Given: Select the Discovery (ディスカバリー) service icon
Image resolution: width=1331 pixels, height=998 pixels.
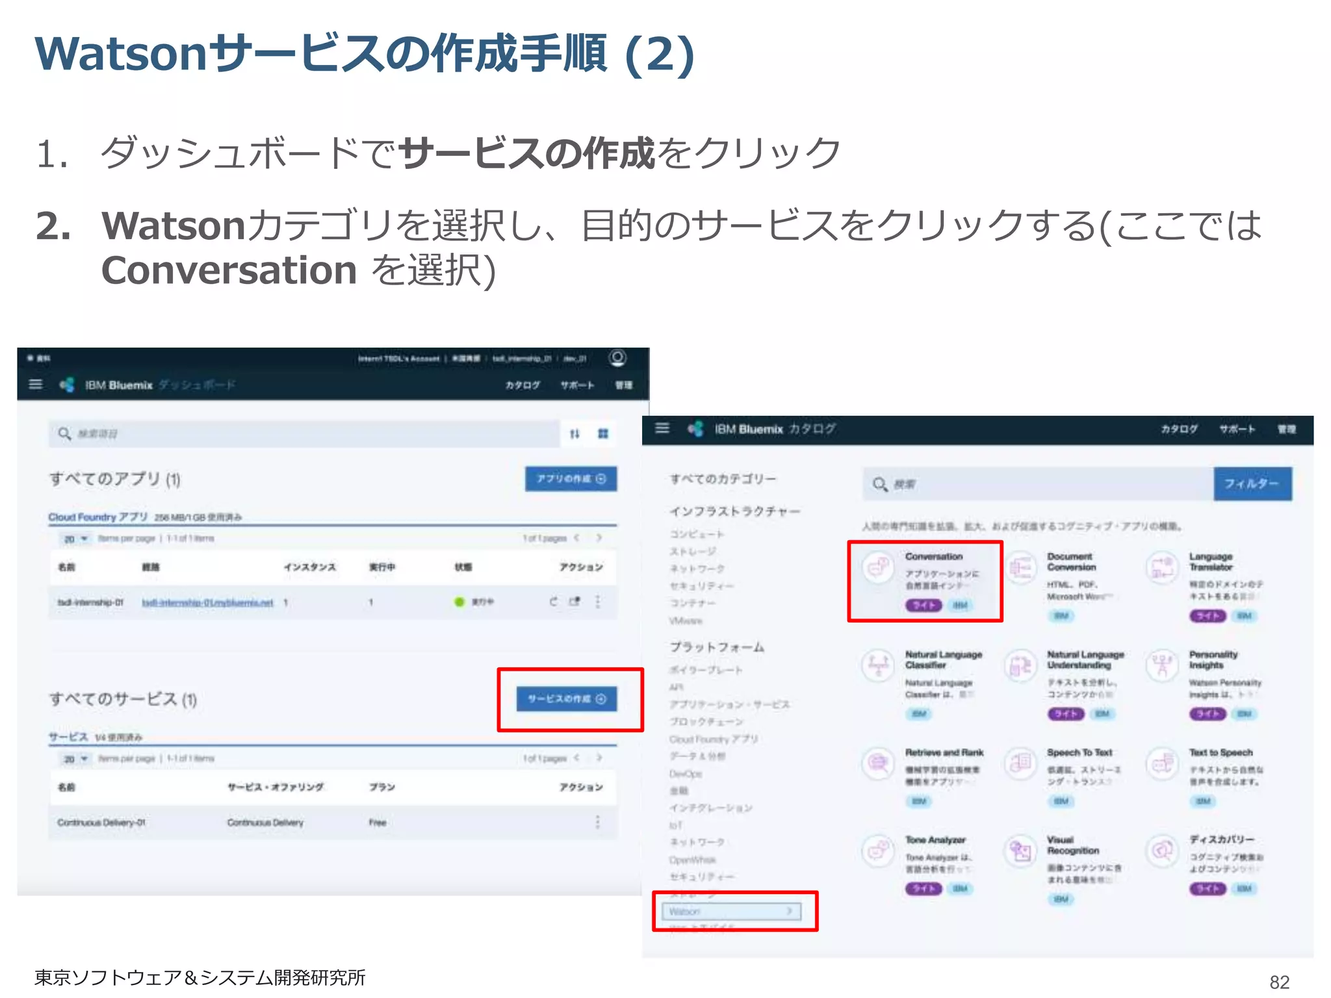Looking at the screenshot, I should [1162, 851].
